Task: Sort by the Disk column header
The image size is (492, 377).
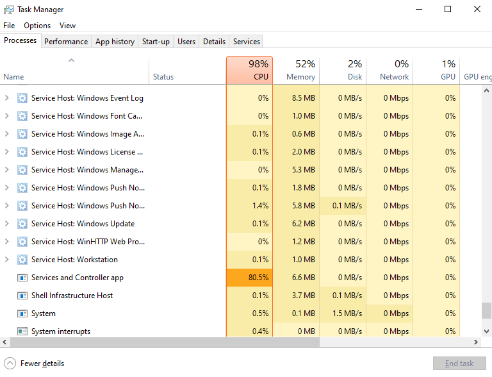Action: point(343,71)
